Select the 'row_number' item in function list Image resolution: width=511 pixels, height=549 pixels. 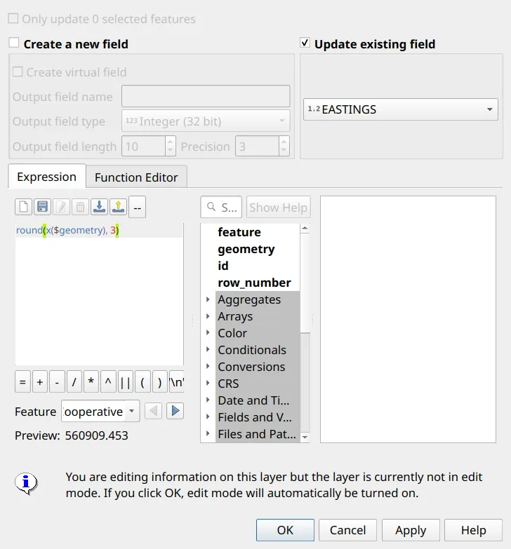(255, 283)
